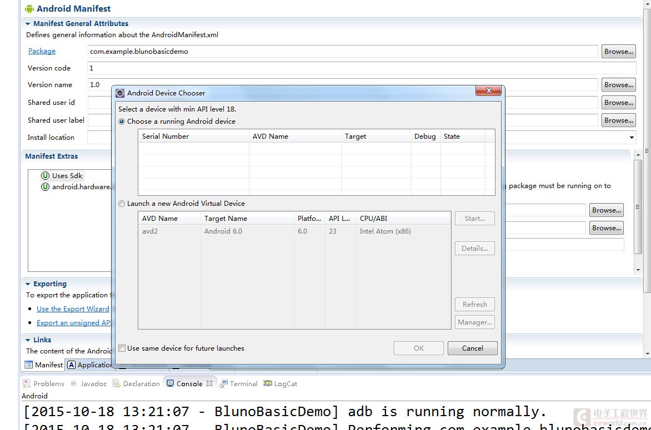
Task: Open the Terminal tab
Action: coord(239,383)
